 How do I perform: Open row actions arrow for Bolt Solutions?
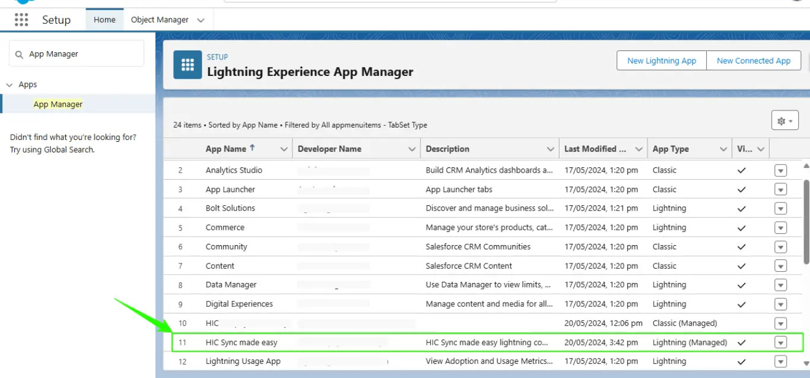click(x=780, y=208)
